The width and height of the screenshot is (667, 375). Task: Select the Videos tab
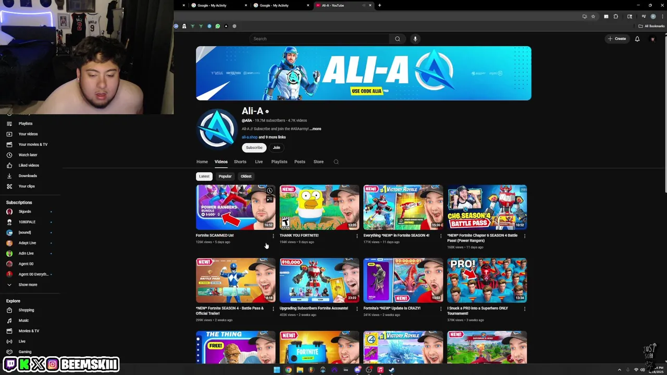[x=221, y=161]
